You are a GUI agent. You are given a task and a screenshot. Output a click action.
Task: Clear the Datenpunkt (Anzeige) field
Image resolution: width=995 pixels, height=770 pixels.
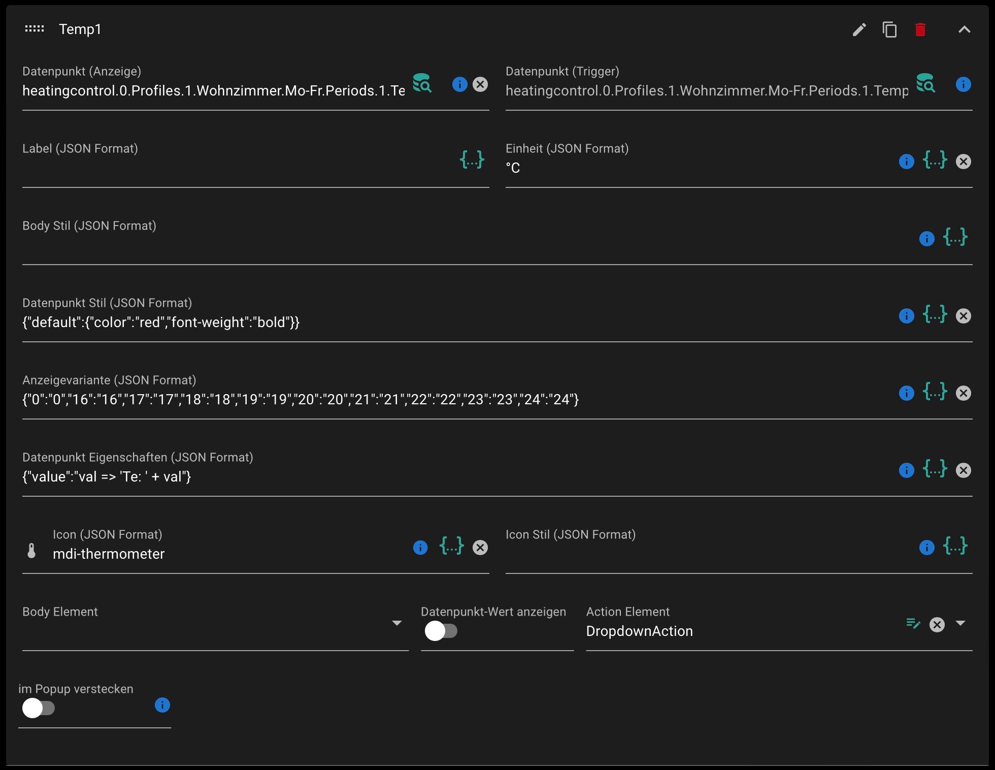click(480, 84)
